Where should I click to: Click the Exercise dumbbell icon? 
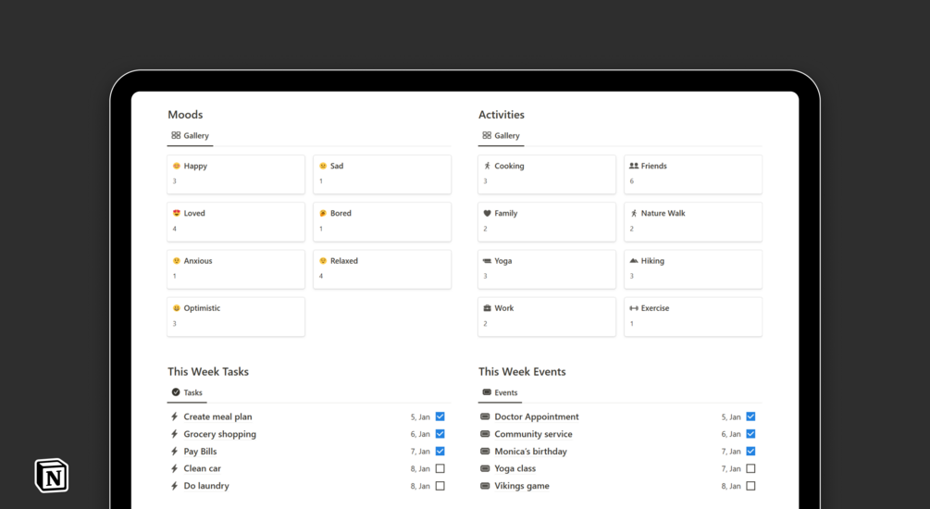tap(634, 308)
